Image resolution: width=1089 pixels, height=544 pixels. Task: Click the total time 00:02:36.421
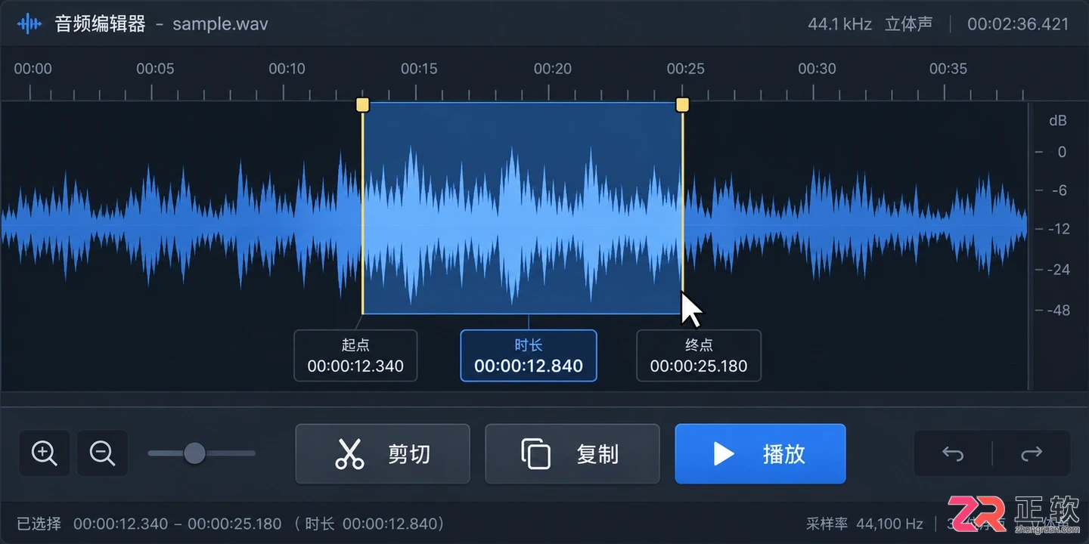[x=1018, y=24]
